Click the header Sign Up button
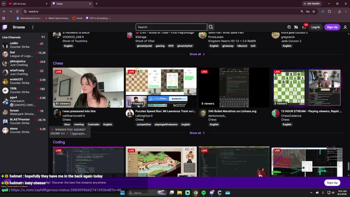 tap(332, 27)
